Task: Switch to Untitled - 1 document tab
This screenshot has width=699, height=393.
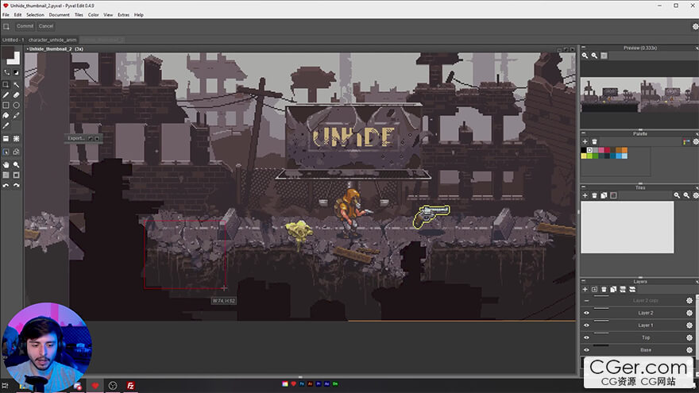Action: coord(13,40)
